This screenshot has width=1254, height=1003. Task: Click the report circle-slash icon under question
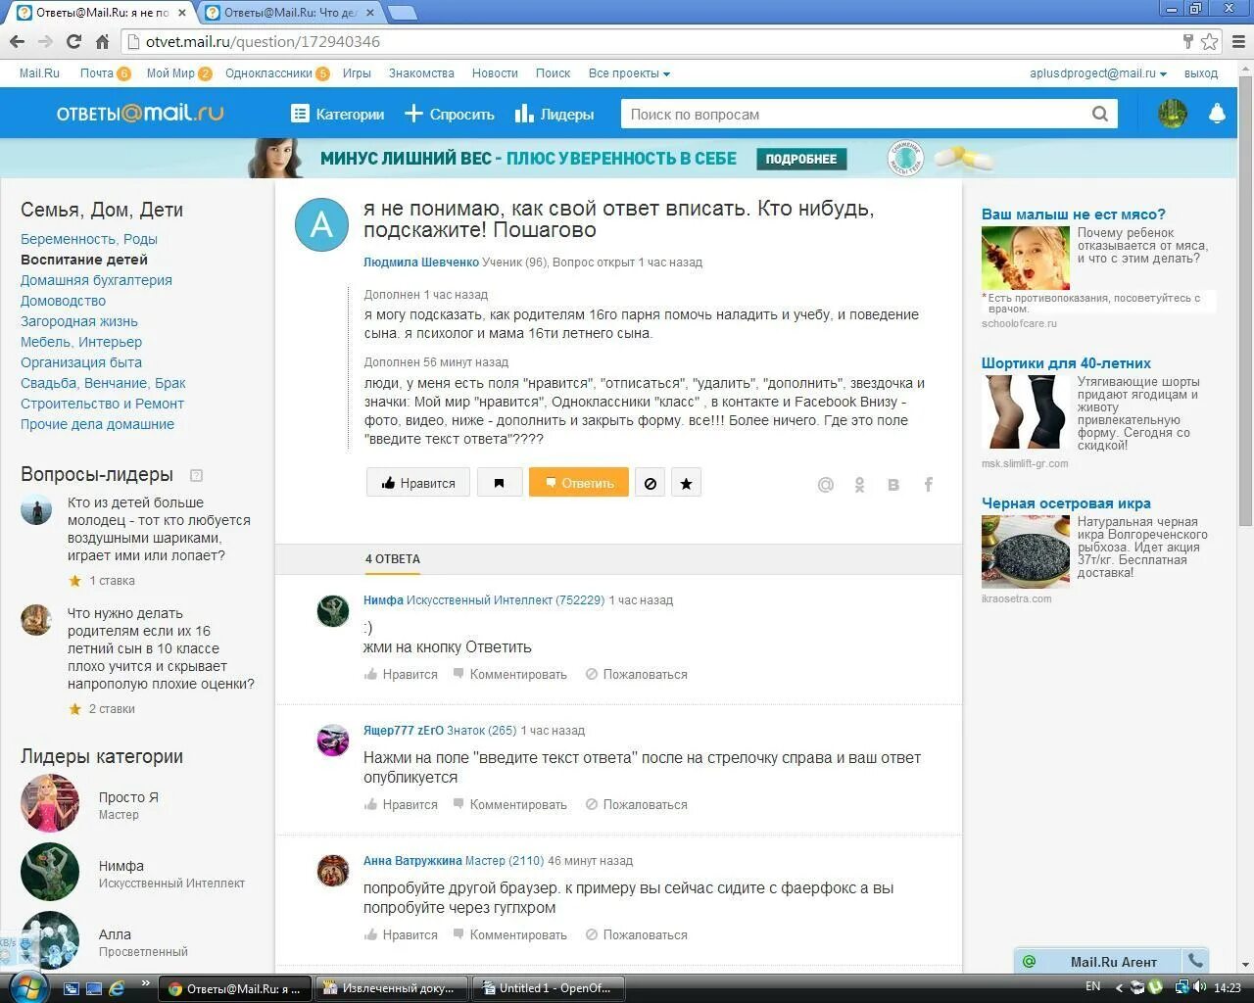(x=650, y=483)
